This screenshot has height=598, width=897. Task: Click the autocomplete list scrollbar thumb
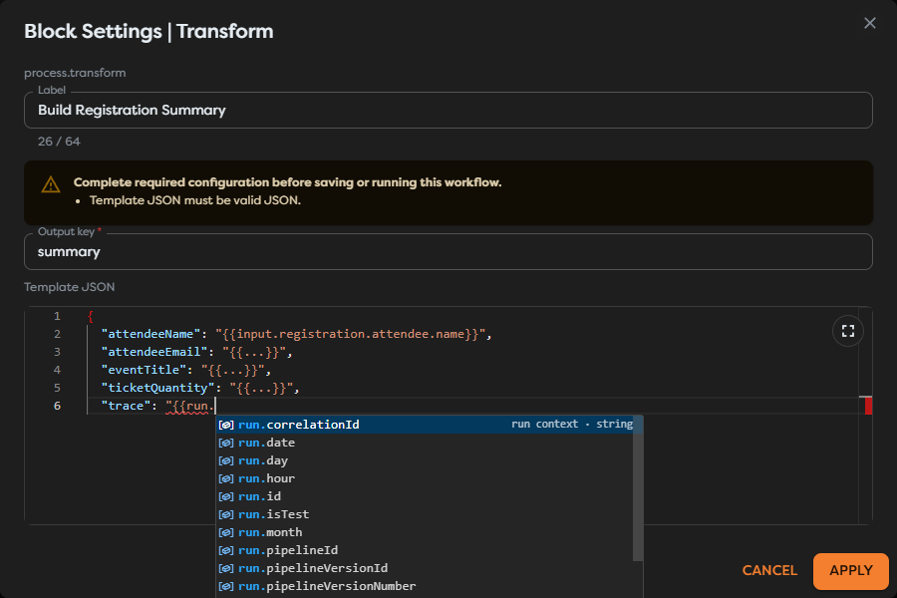point(638,488)
